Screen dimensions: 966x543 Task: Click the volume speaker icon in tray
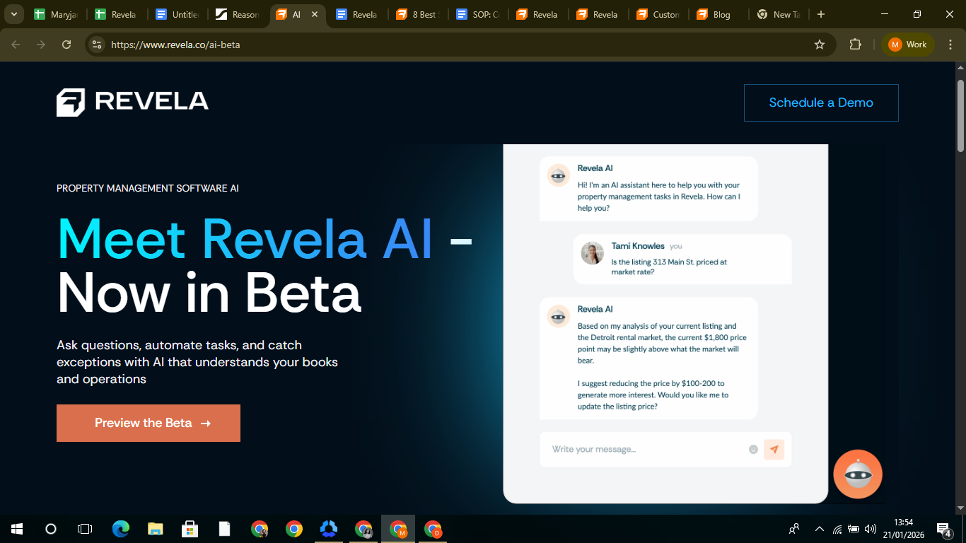870,529
